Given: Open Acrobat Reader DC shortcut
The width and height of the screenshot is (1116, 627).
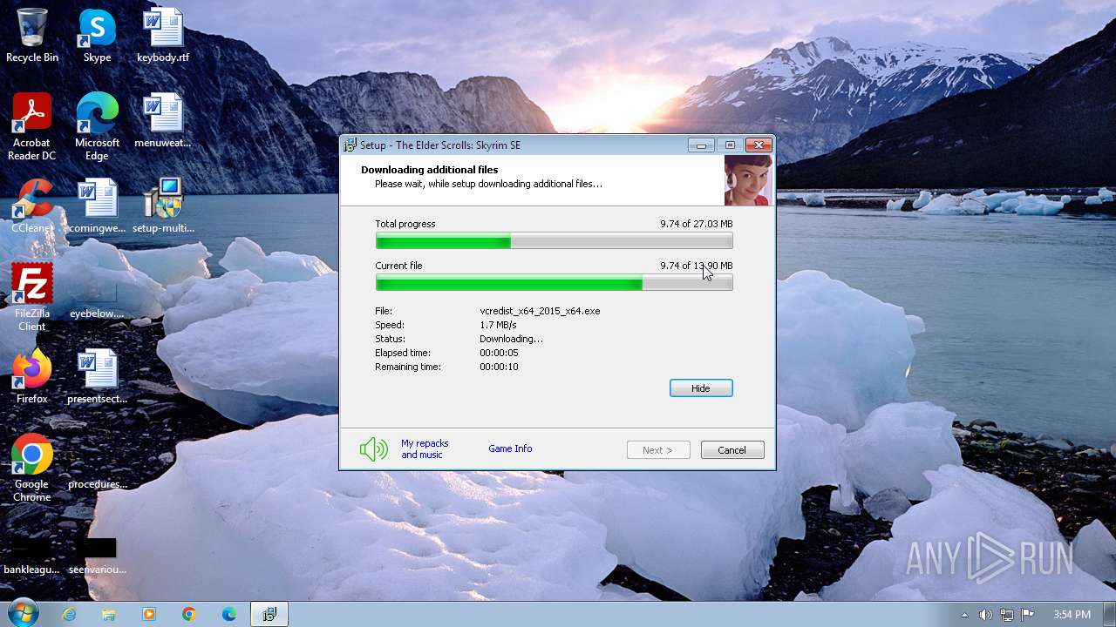Looking at the screenshot, I should [x=32, y=127].
